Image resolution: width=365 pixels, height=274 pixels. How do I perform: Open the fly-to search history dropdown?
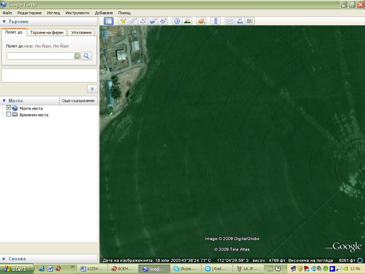coord(77,56)
